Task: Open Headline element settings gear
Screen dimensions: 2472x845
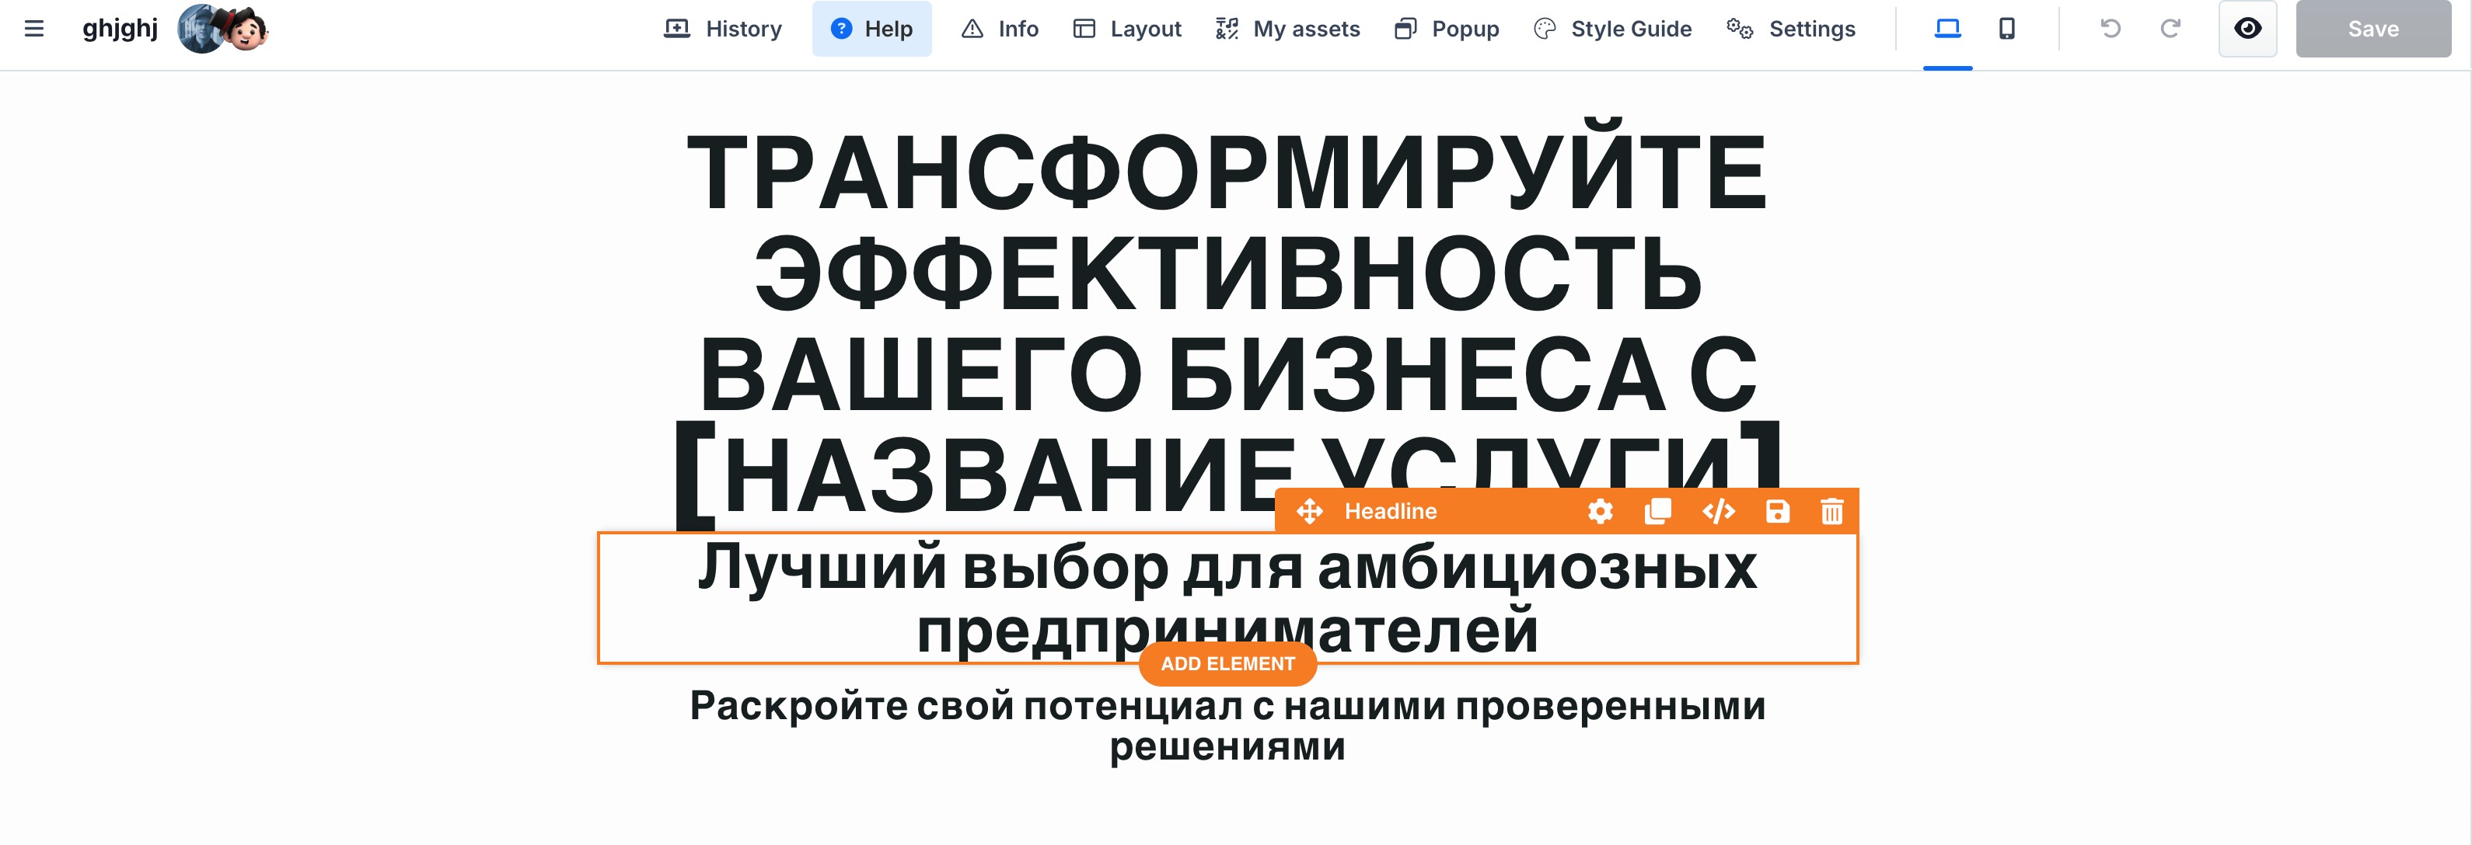Action: pos(1600,511)
